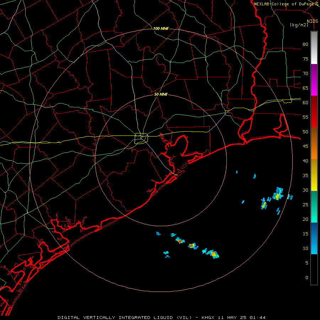Click the brown 50 legend color band

tap(314, 135)
